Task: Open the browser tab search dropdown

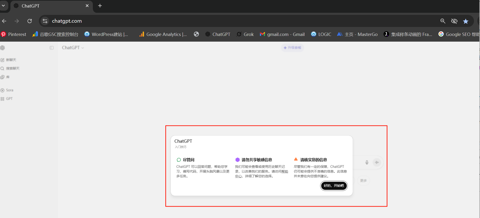Action: pyautogui.click(x=3, y=6)
